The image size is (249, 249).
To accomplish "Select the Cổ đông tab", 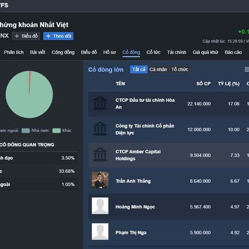I will point(131,52).
